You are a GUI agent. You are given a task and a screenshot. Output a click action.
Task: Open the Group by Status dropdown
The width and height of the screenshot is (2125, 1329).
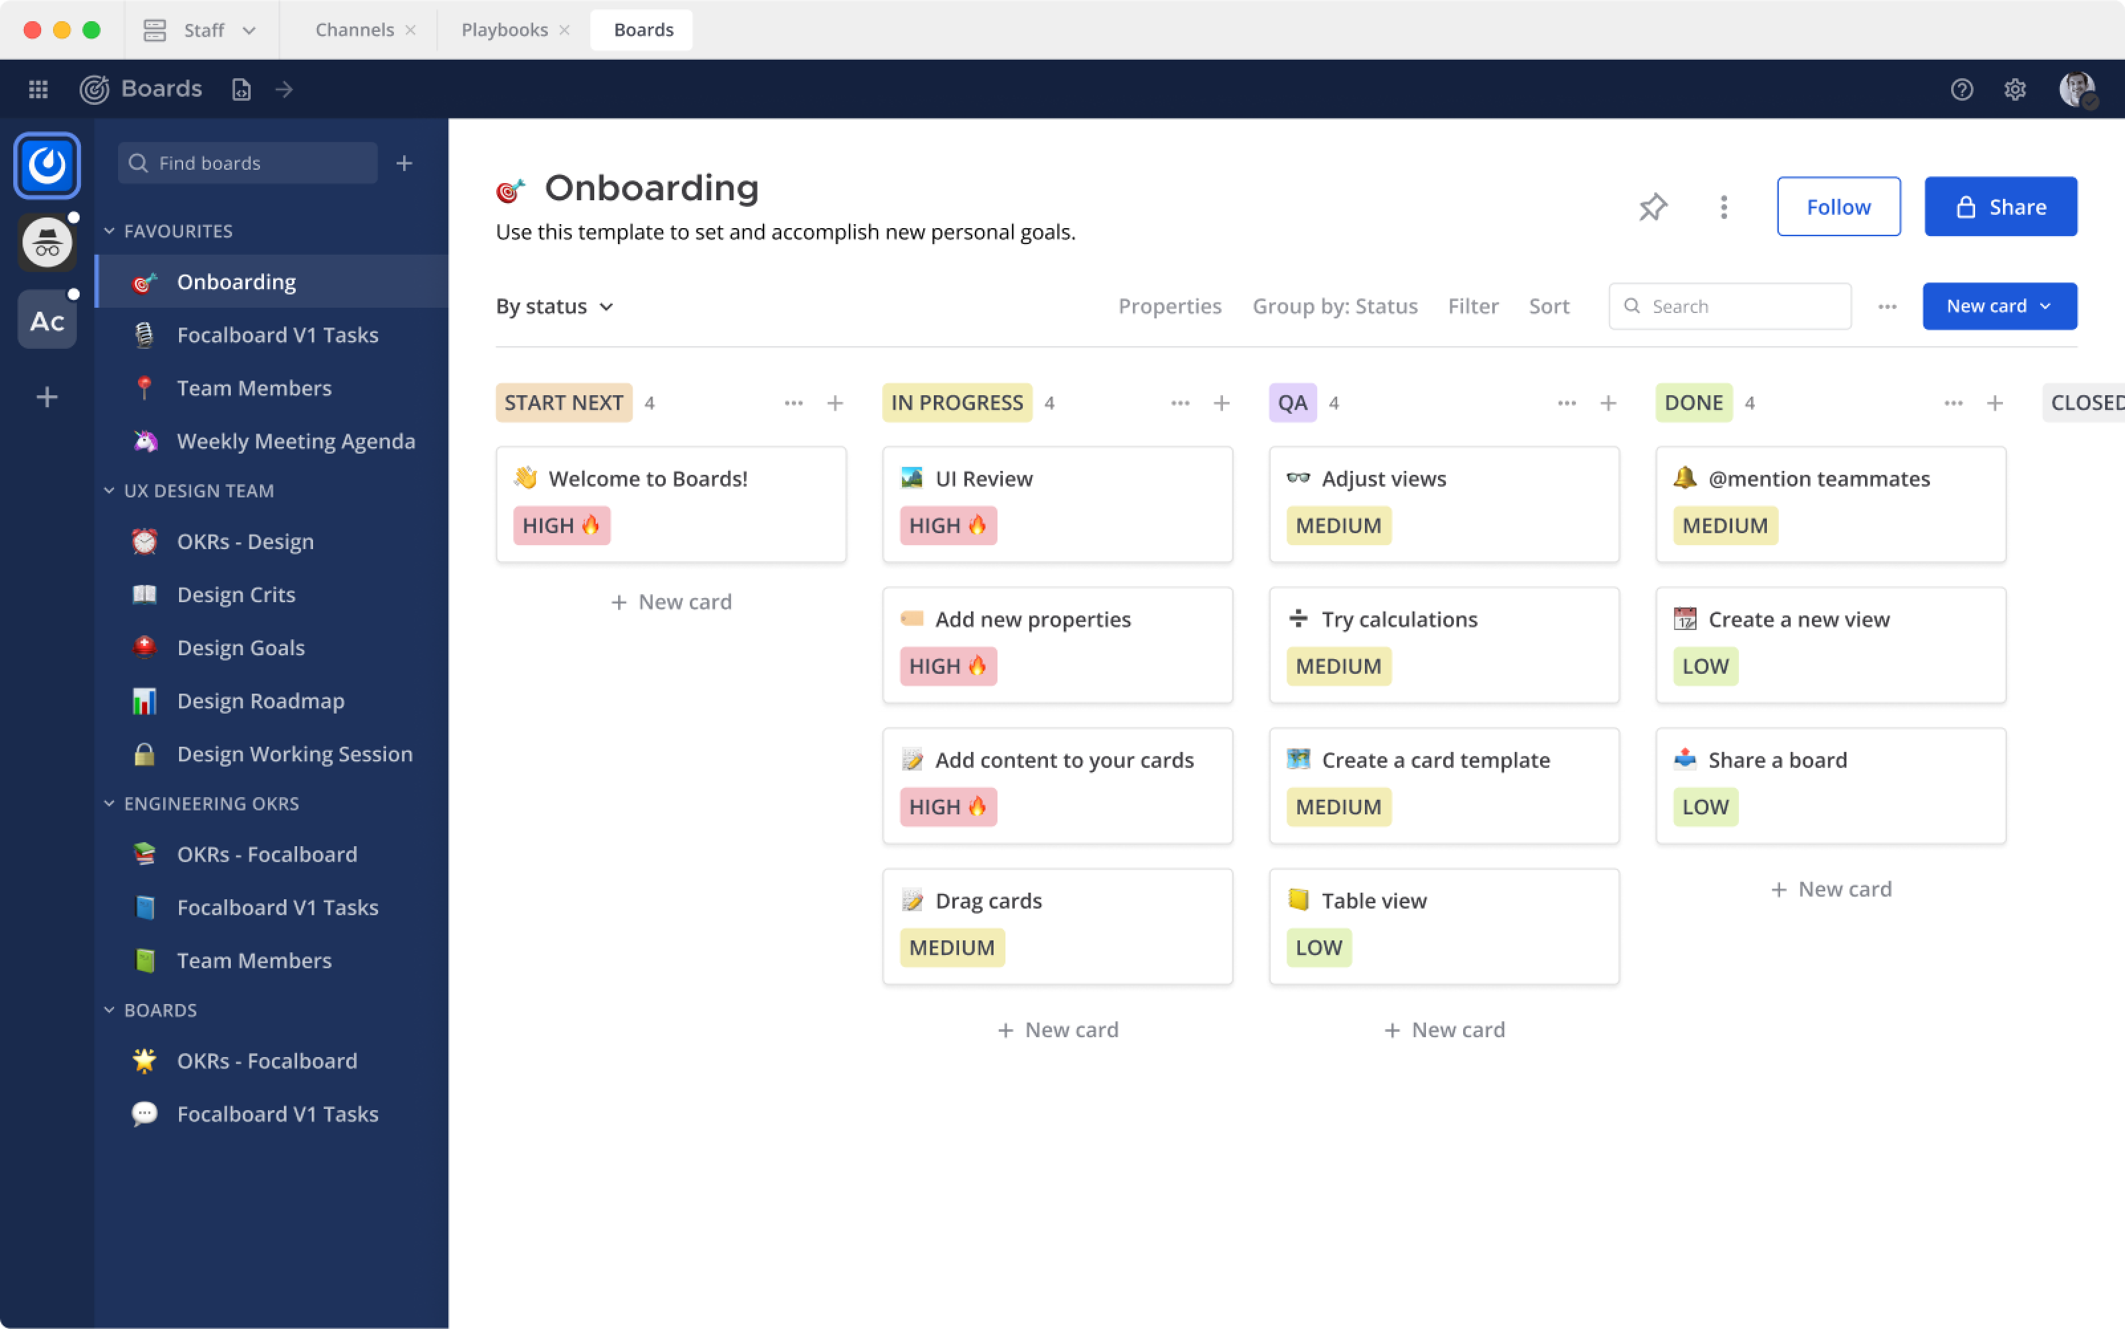pos(1334,304)
